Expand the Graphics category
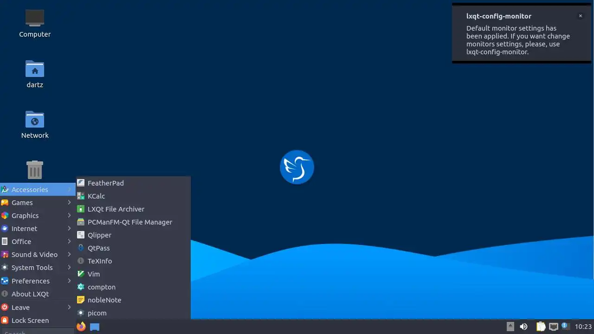This screenshot has width=594, height=334. pos(37,215)
